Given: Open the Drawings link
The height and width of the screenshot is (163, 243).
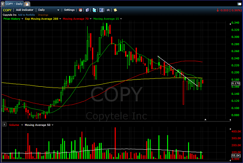Looking at the screenshot, I should [43, 15].
